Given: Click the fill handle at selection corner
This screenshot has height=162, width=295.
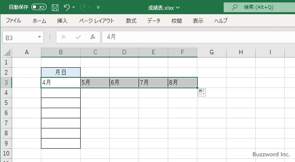Looking at the screenshot, I should pos(197,87).
